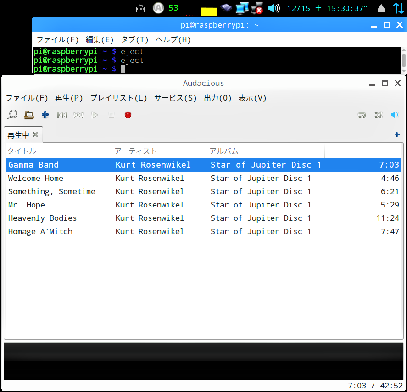Open the 出力(O) menu
Image resolution: width=407 pixels, height=392 pixels.
tap(217, 98)
